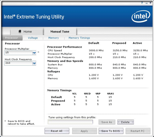Click the Delete profile button
154x137 pixels.
point(125,122)
